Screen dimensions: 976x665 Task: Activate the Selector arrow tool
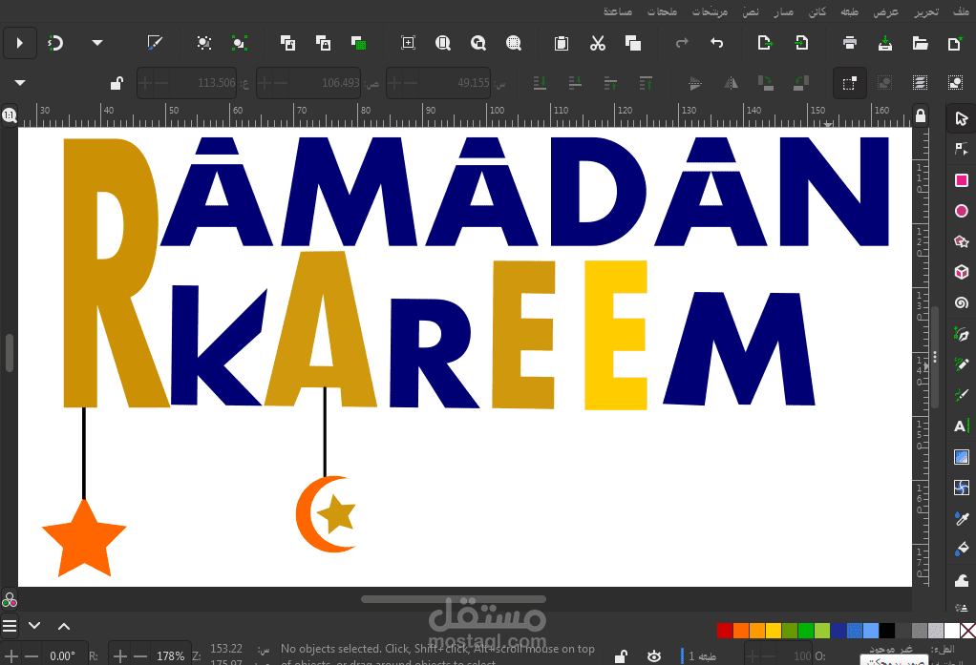[x=961, y=118]
